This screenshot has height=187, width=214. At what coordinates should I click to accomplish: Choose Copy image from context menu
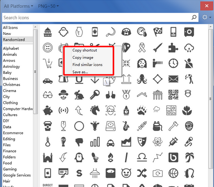point(83,57)
